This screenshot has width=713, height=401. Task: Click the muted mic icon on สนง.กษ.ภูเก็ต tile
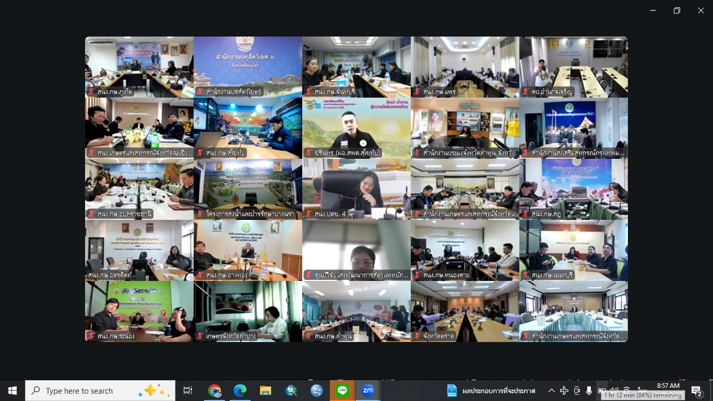91,92
